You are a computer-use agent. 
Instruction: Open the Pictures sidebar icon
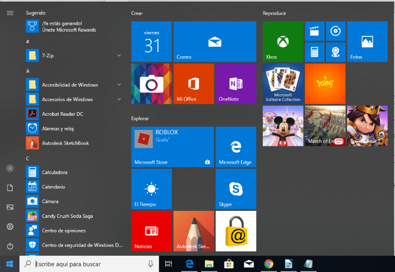pyautogui.click(x=10, y=207)
